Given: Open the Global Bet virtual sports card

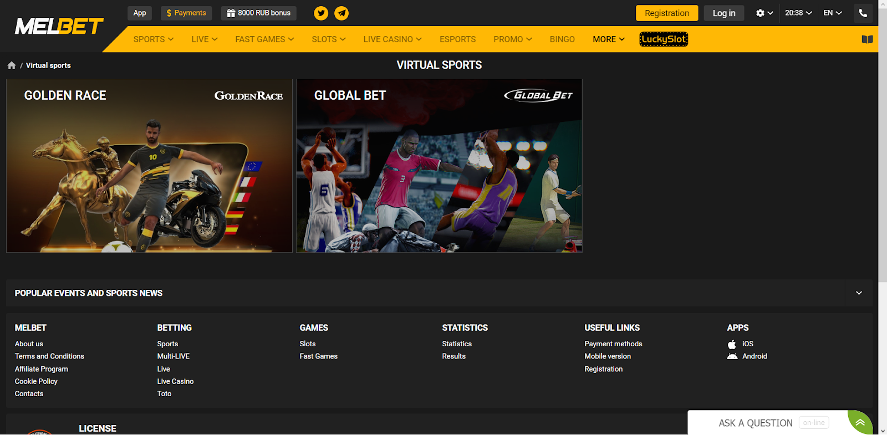Looking at the screenshot, I should tap(439, 166).
